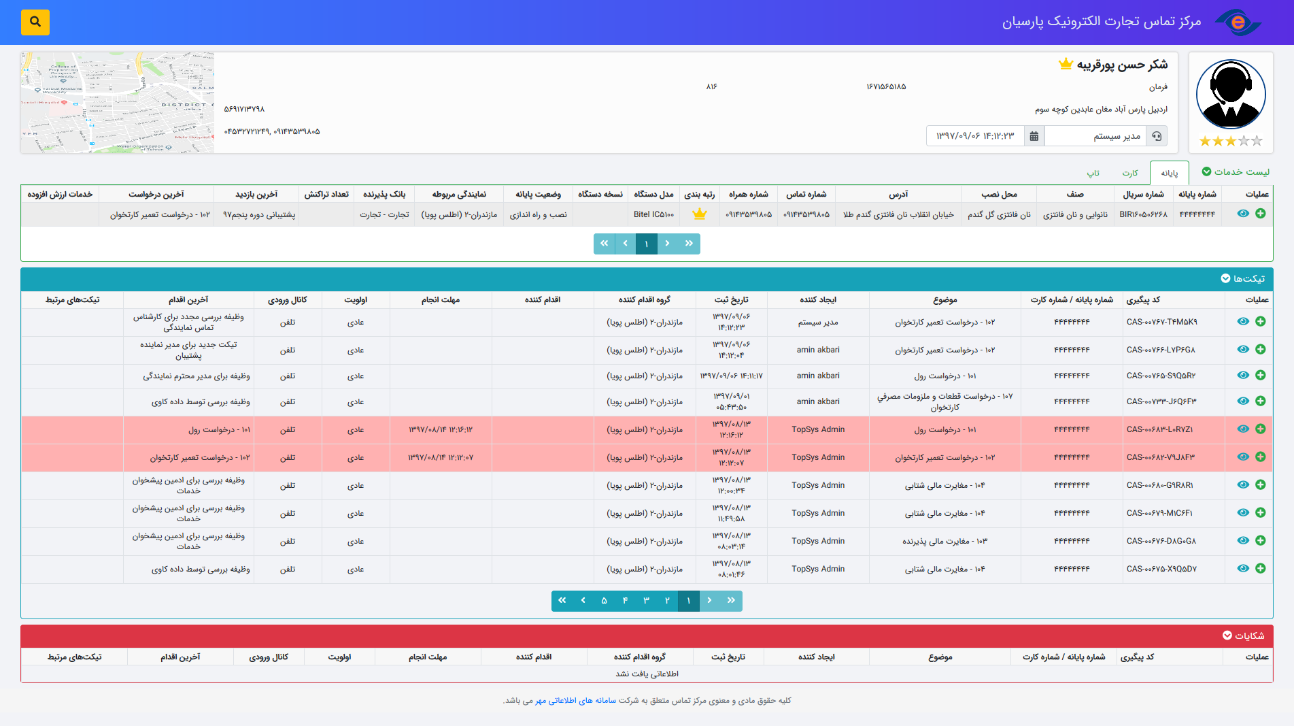View ticket CAS-00766-LYP6G8 via eye icon

(1243, 349)
